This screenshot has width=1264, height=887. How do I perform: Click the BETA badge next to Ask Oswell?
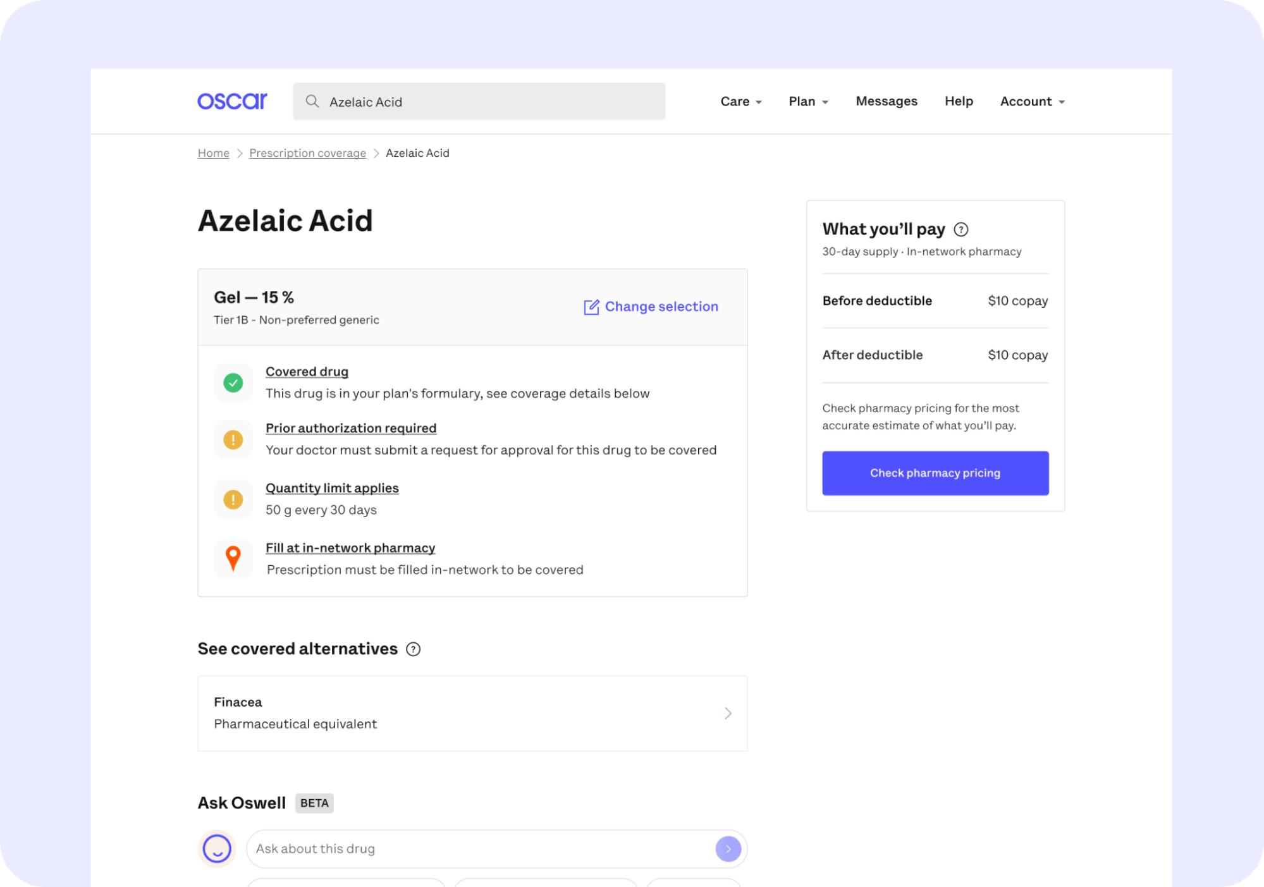point(314,803)
